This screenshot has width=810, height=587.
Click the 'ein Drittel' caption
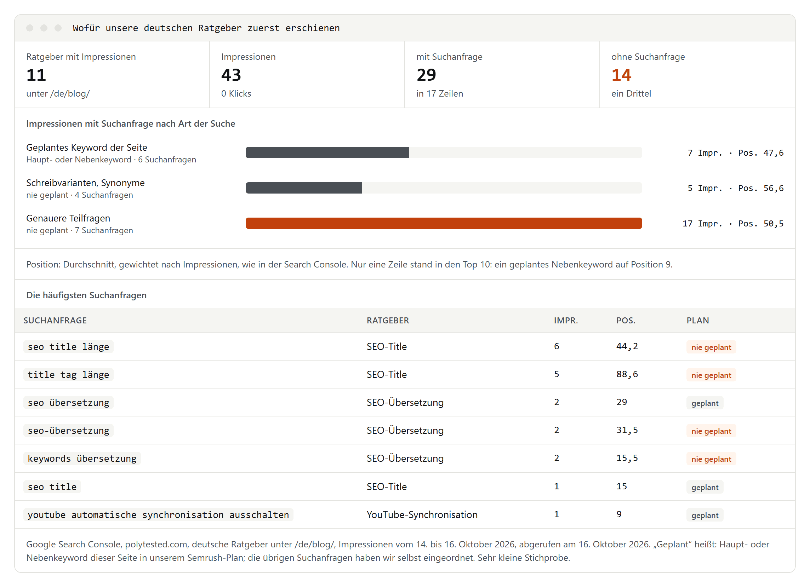click(x=631, y=93)
